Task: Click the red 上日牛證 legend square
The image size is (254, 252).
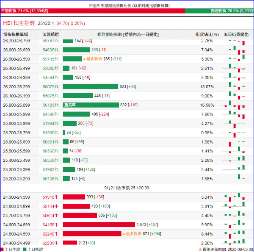Action: pos(2,249)
